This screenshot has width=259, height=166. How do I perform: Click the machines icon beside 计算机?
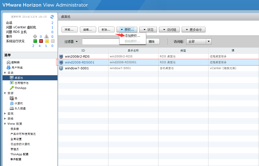12,103
